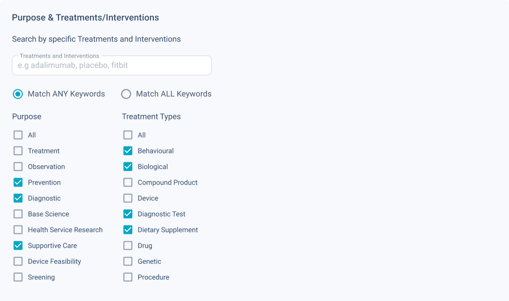Image resolution: width=509 pixels, height=301 pixels.
Task: Check the Compound Product checkbox
Action: click(128, 183)
